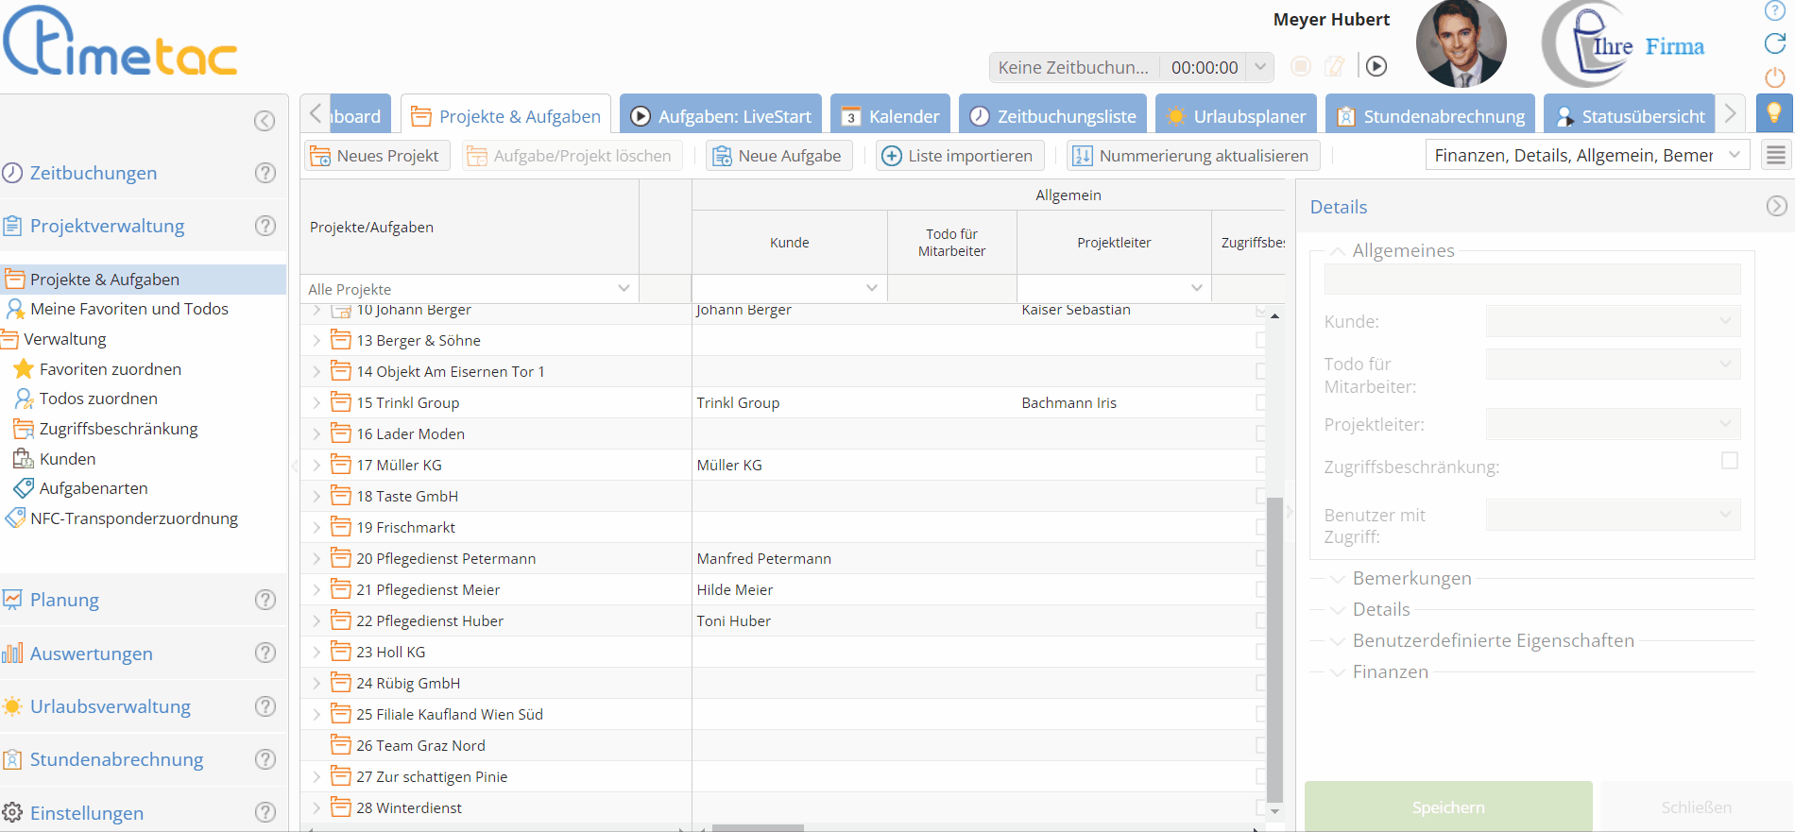This screenshot has width=1795, height=832.
Task: Click the Neues Projekt button
Action: (376, 156)
